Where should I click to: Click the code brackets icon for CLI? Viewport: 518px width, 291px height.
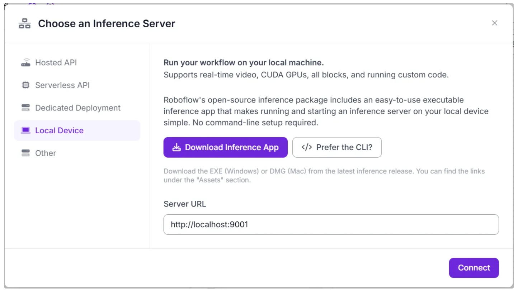click(307, 147)
